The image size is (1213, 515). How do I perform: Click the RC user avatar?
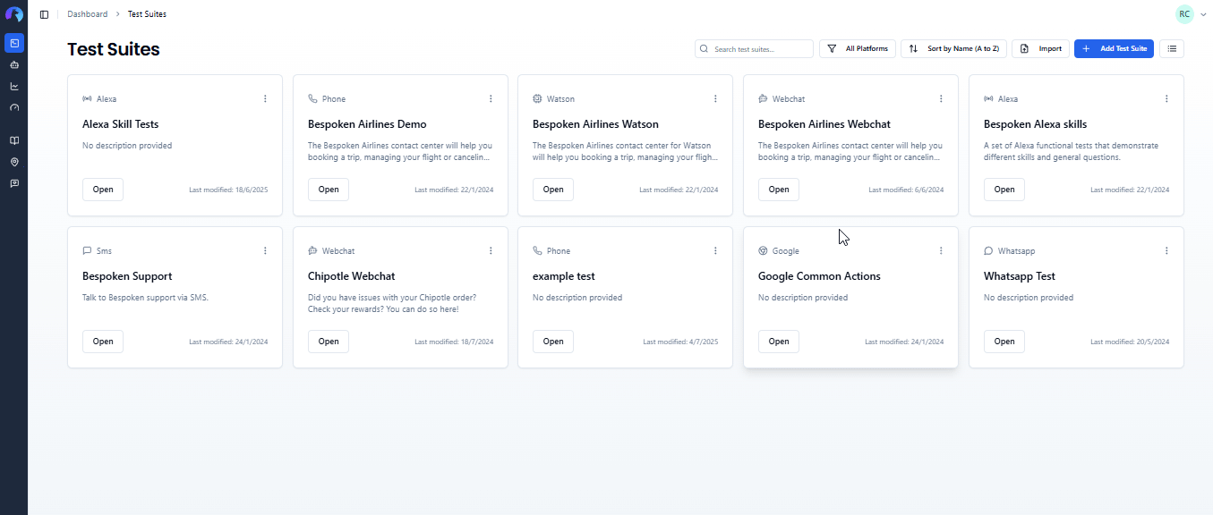tap(1184, 14)
